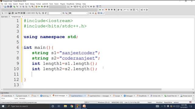Image resolution: width=195 pixels, height=109 pixels.
Task: Click the Break debugger pause icon
Action: coord(91,7)
